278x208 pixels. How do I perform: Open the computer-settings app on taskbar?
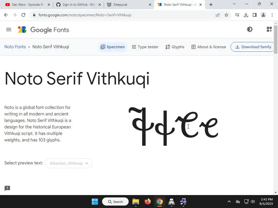(x=183, y=201)
